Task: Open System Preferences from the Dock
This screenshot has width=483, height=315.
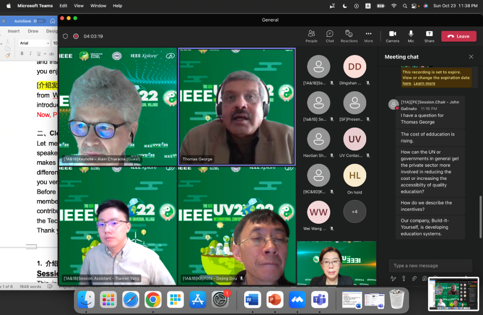Action: pyautogui.click(x=220, y=299)
